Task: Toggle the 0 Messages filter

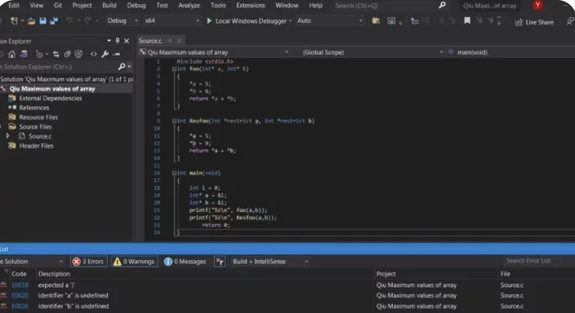Action: click(x=185, y=262)
